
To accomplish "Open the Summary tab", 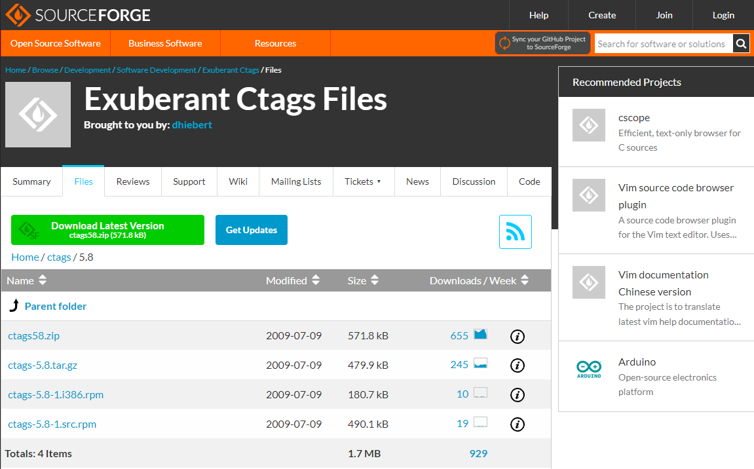I will pyautogui.click(x=31, y=181).
